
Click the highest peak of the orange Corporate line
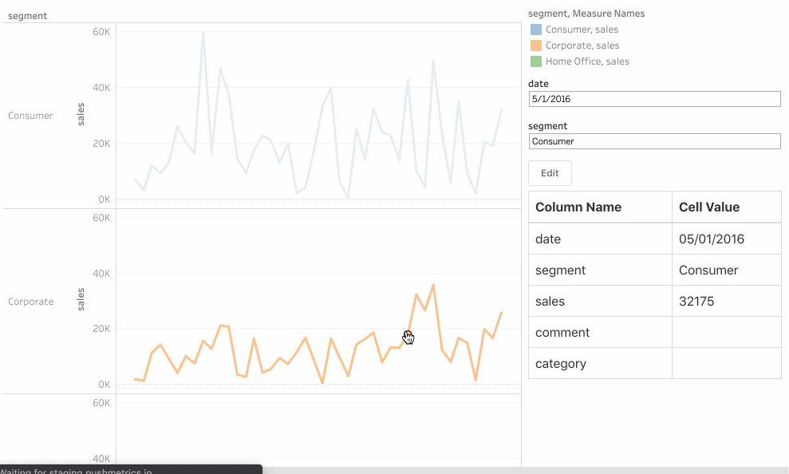click(x=433, y=285)
